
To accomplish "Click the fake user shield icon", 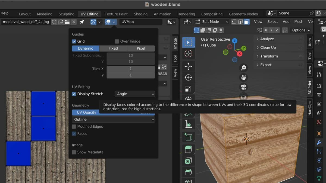I will coord(54,22).
